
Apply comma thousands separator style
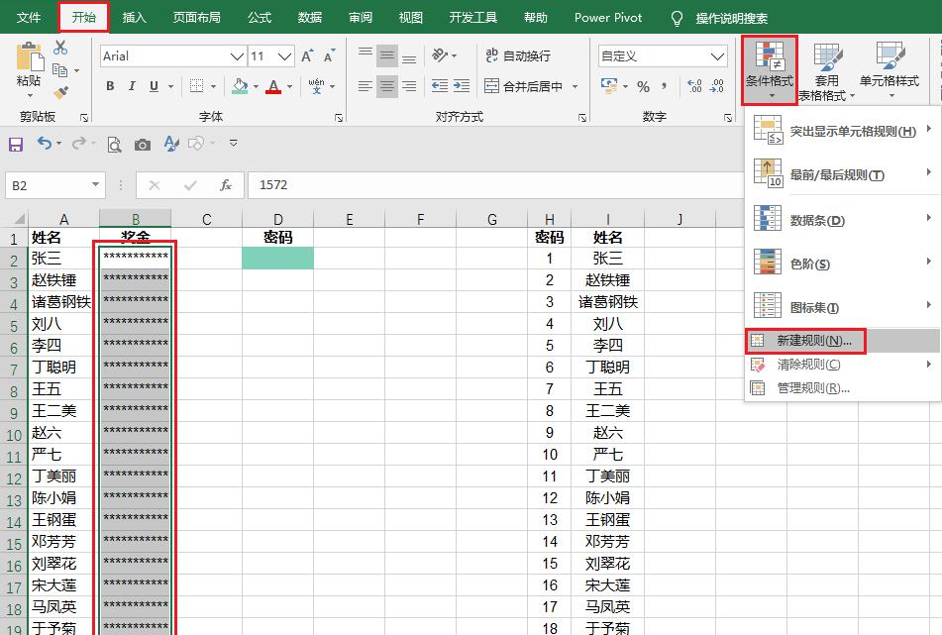pyautogui.click(x=665, y=86)
